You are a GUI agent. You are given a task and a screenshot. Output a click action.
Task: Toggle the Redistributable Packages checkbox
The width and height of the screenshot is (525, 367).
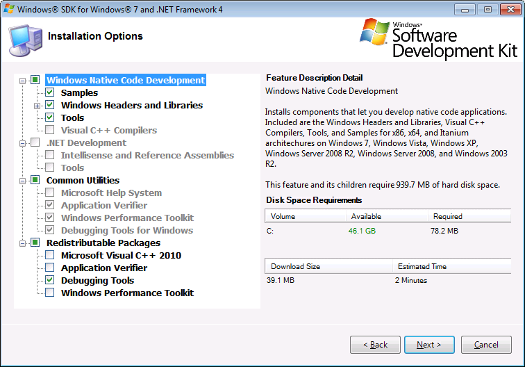(x=35, y=243)
